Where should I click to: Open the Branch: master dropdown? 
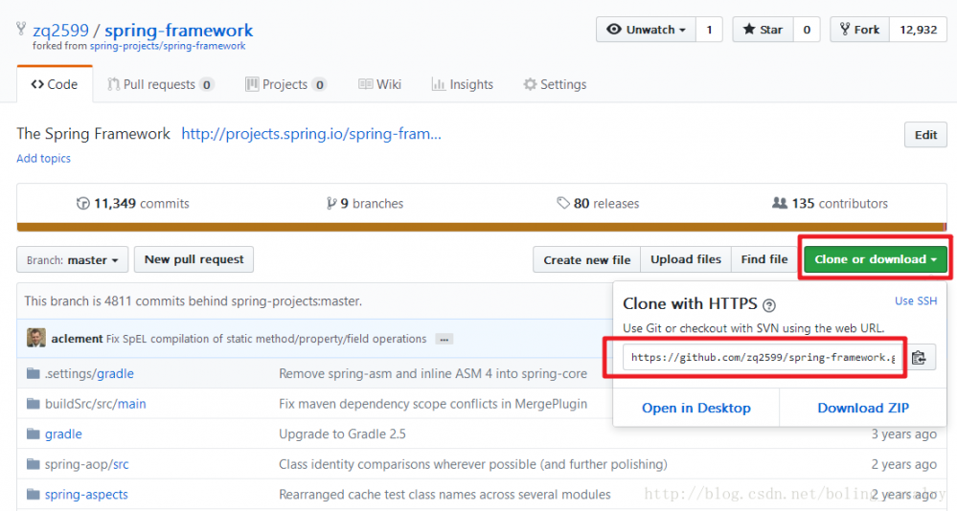[x=72, y=259]
